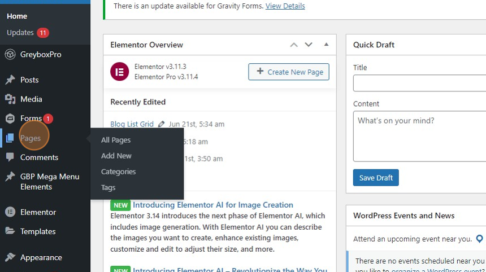Open Introducing Elementor AI for Image Creation

pyautogui.click(x=213, y=205)
